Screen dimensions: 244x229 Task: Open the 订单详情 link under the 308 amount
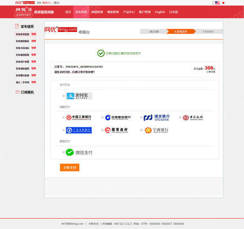(211, 72)
